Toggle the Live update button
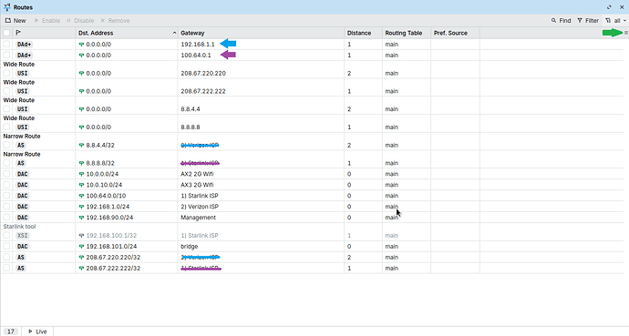The height and width of the screenshot is (336, 629). click(x=37, y=331)
